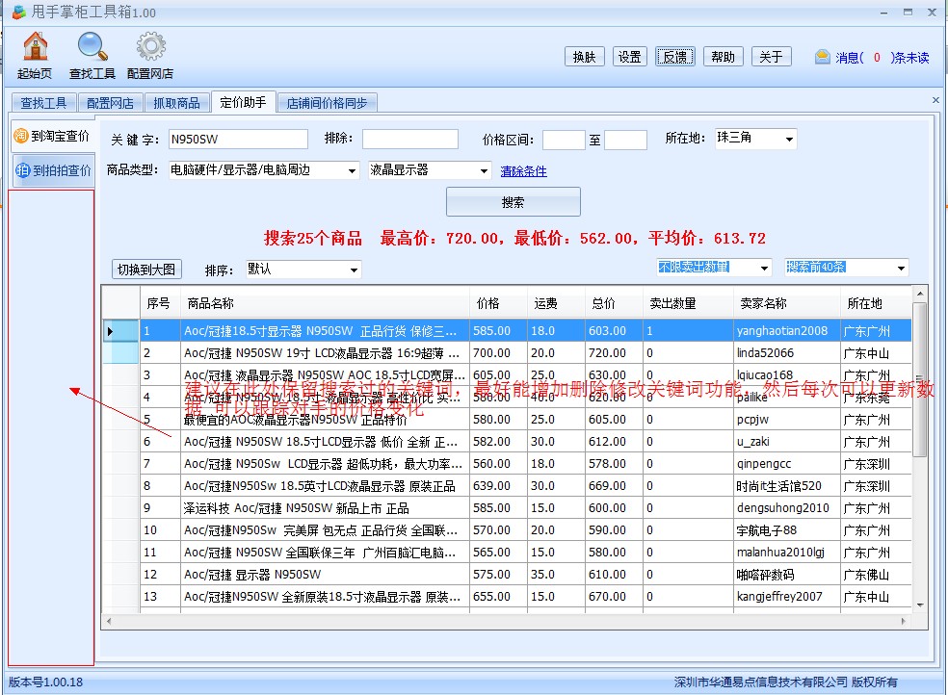Expand the 电脑硬件/显示器/电脑周边 category dropdown

click(352, 171)
